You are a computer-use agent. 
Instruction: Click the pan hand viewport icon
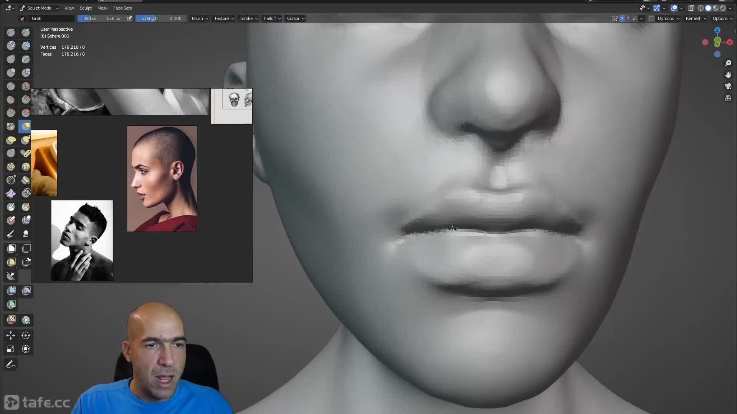(x=728, y=75)
